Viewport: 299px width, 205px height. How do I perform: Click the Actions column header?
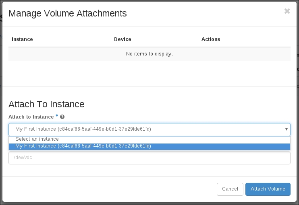pyautogui.click(x=211, y=39)
